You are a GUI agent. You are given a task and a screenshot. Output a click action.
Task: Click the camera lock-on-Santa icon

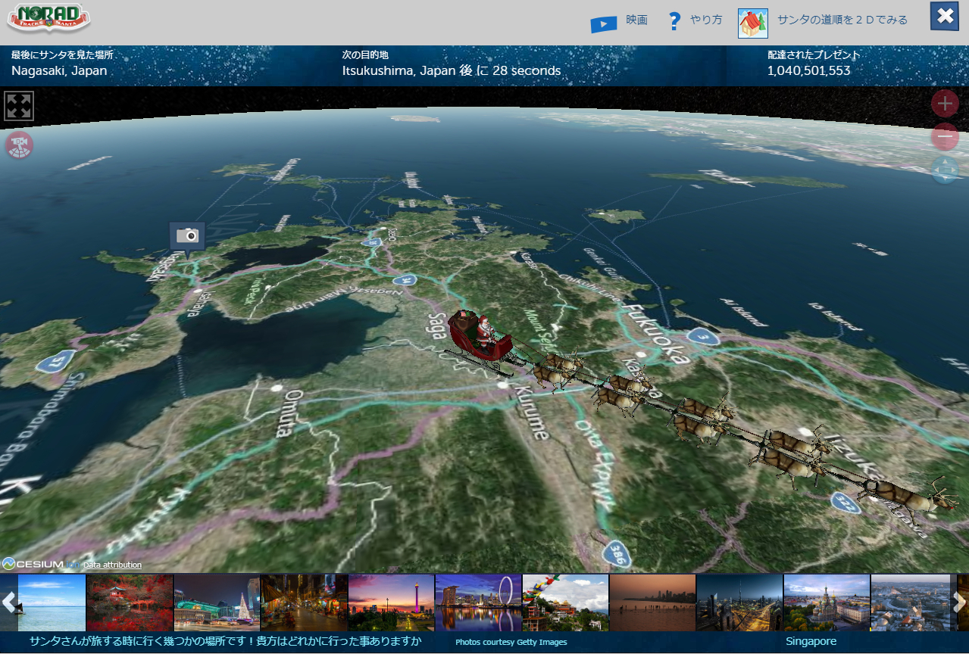point(20,144)
